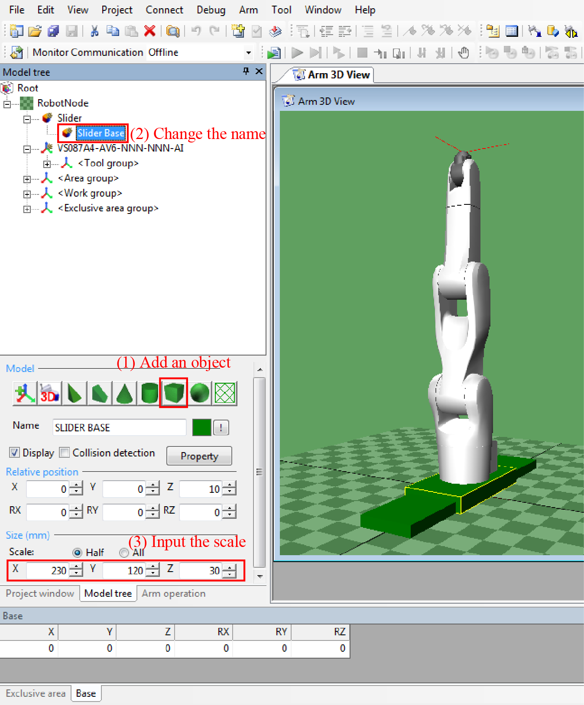This screenshot has height=705, width=584.
Task: Open the green model color swatch
Action: click(201, 427)
